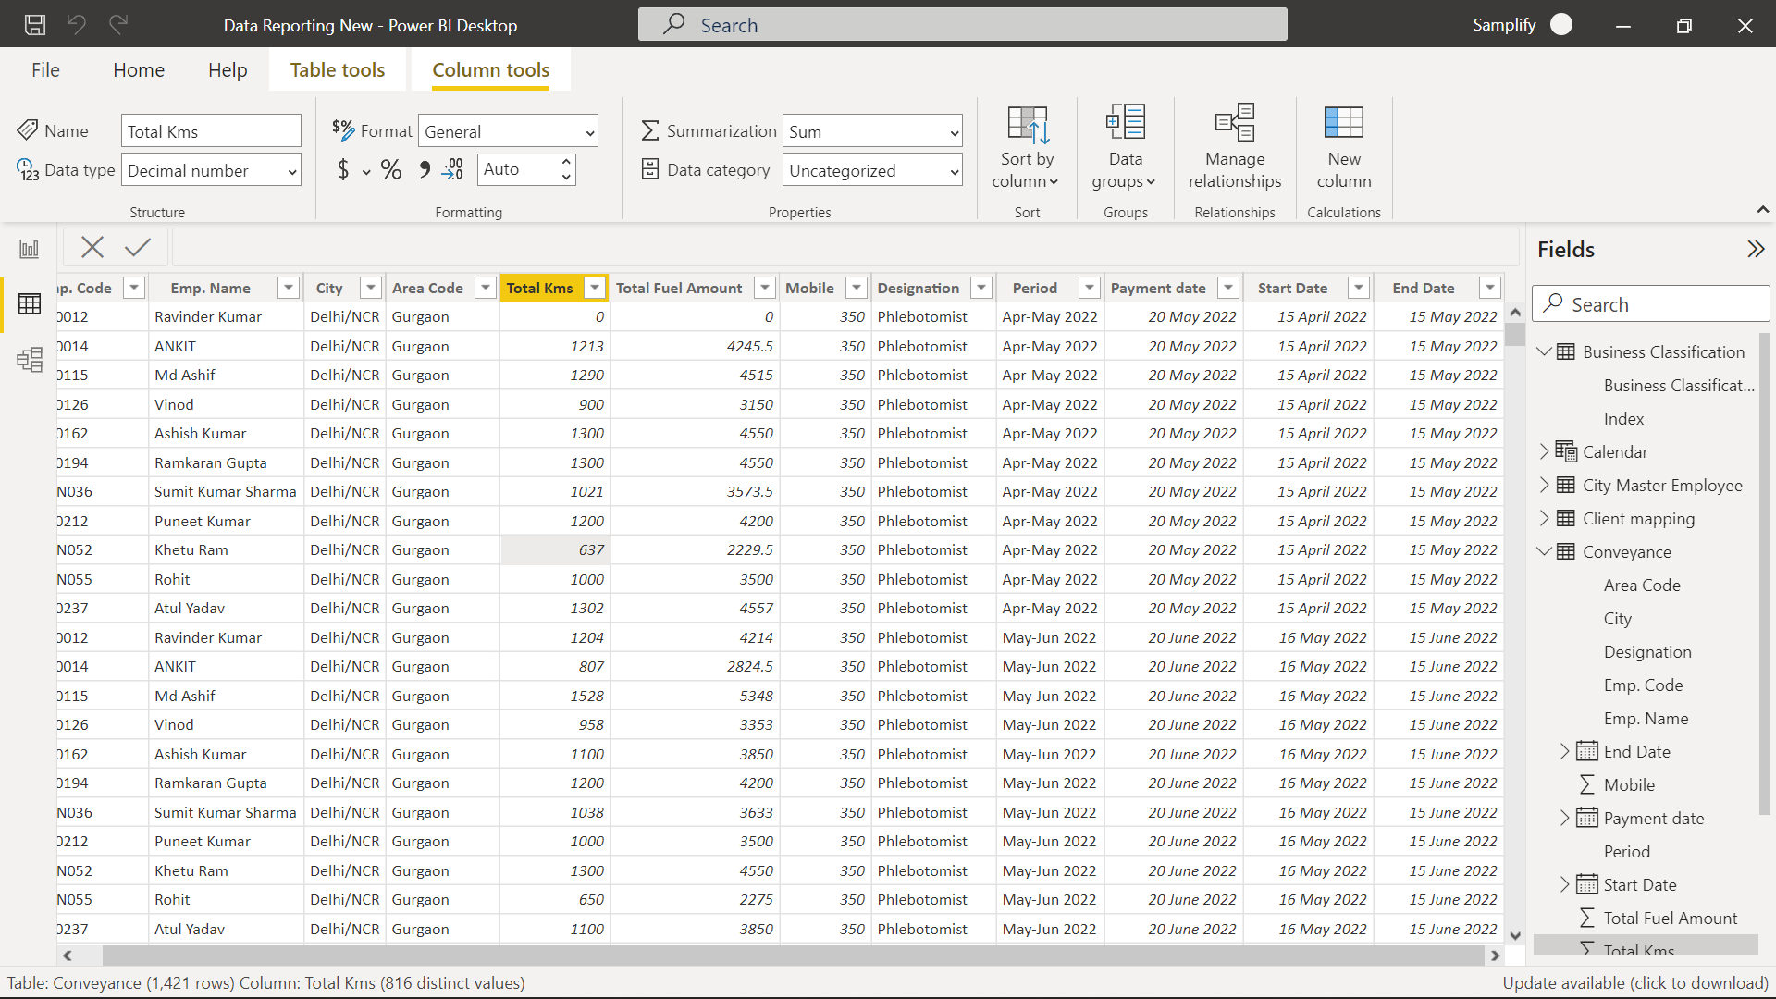This screenshot has height=999, width=1776.
Task: Click the Save icon in title bar
Action: point(35,25)
